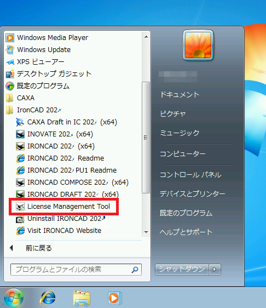Screen dimensions: 266x308
Task: Open デバイスとプリンター link
Action: 193,194
